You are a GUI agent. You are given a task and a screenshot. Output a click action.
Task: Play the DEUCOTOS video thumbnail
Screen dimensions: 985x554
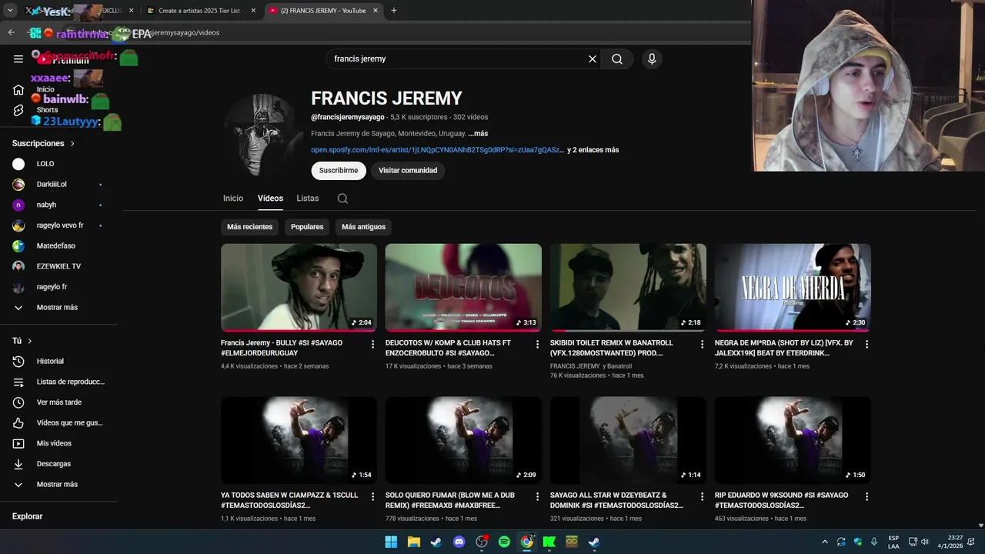[x=463, y=287]
